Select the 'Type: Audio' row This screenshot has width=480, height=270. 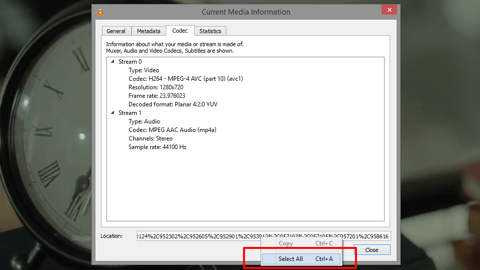coord(144,121)
